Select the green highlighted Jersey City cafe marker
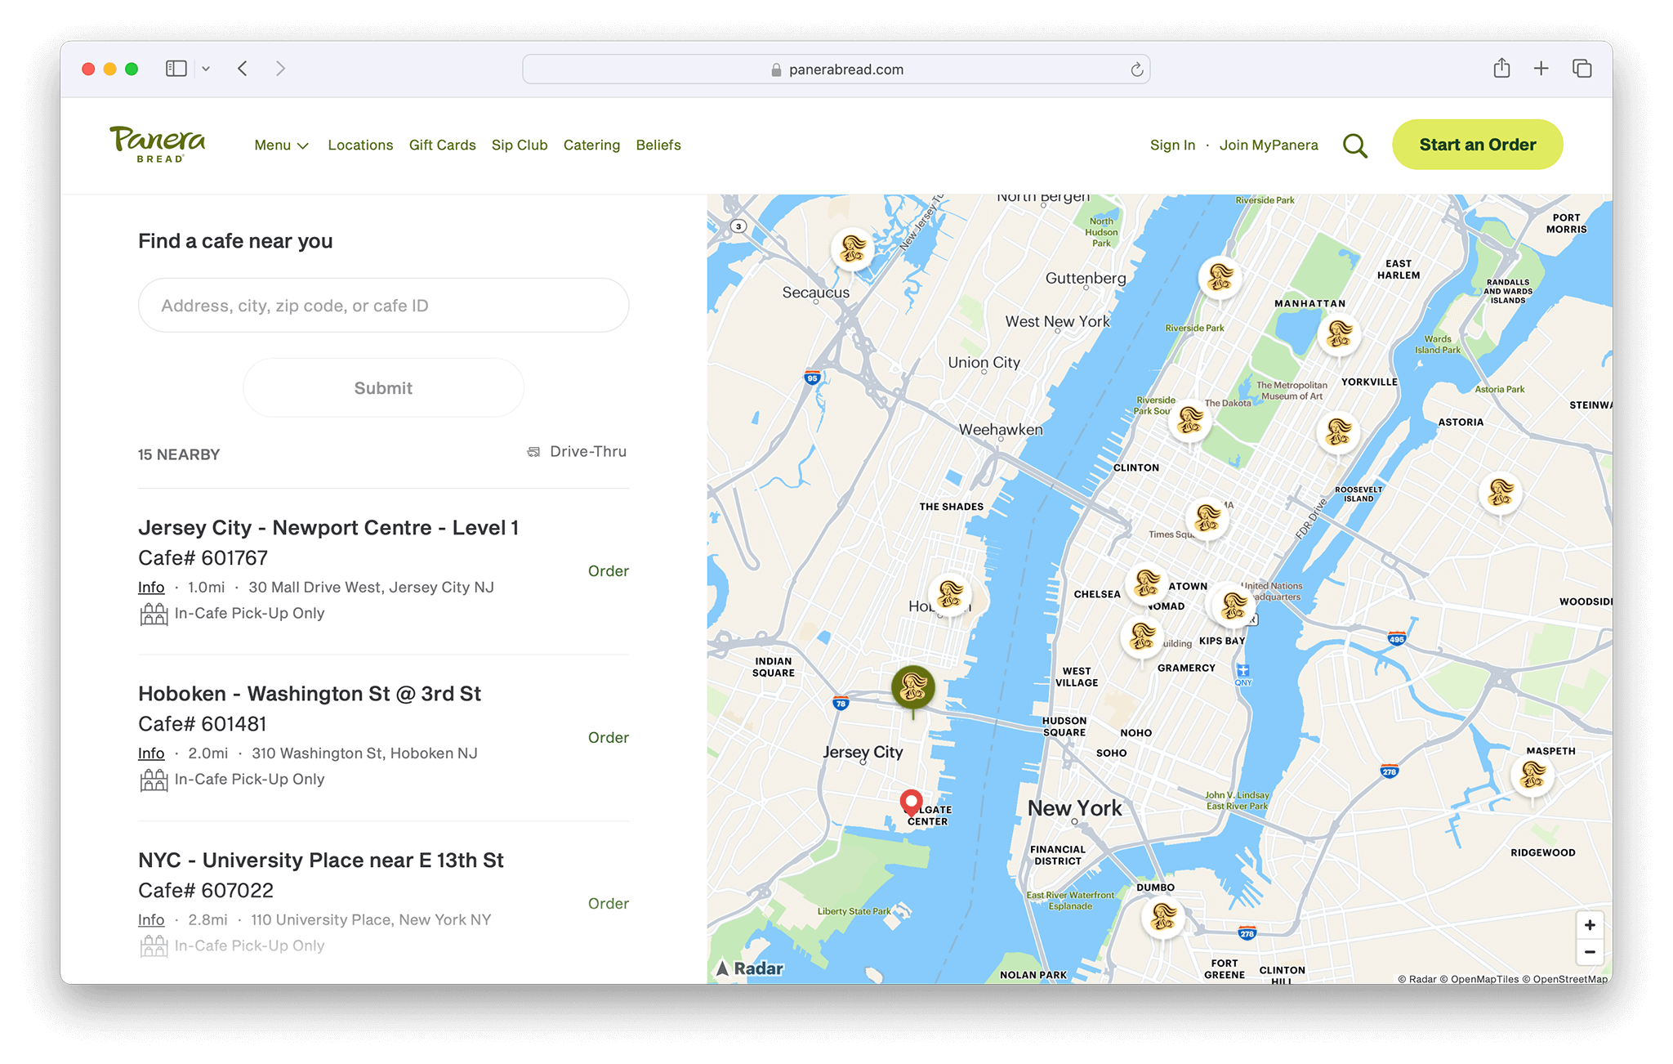 [x=912, y=688]
